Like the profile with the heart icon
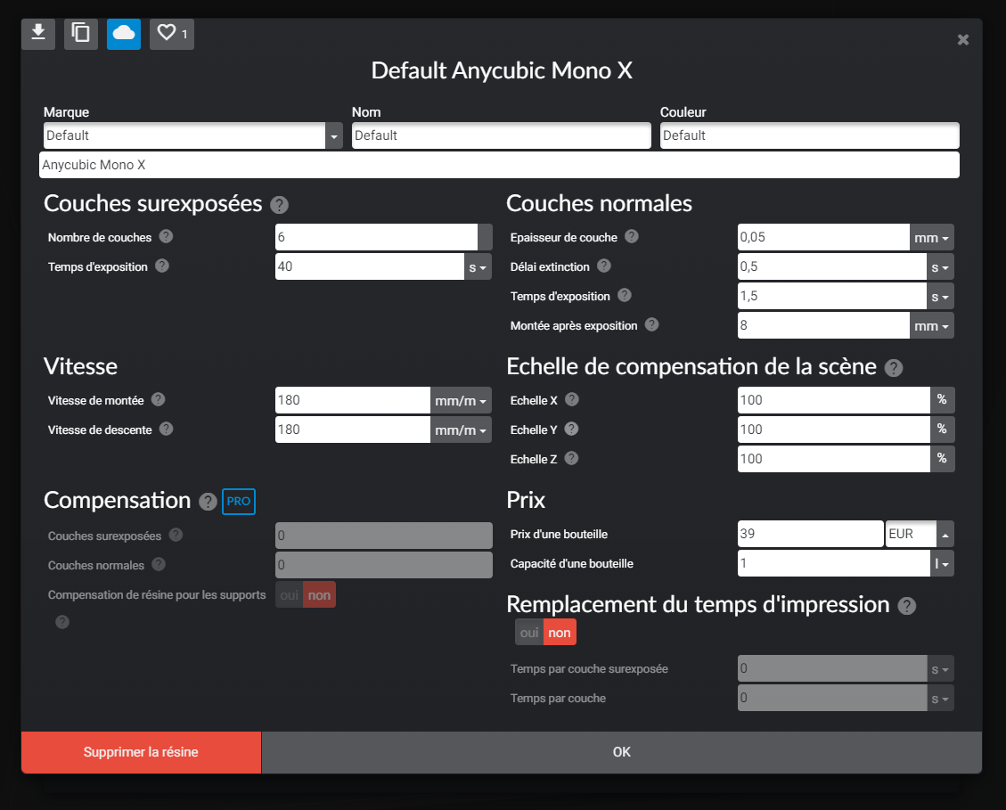This screenshot has height=810, width=1006. [172, 33]
